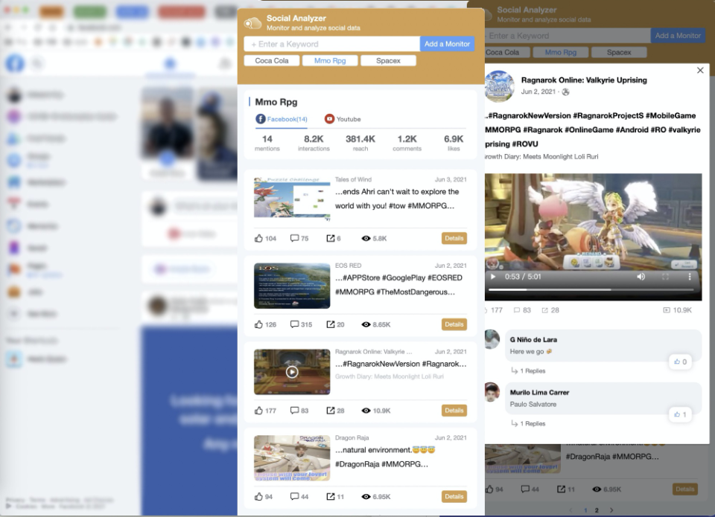The height and width of the screenshot is (517, 715).
Task: Click center panel Dragon Raja like icon
Action: 258,496
